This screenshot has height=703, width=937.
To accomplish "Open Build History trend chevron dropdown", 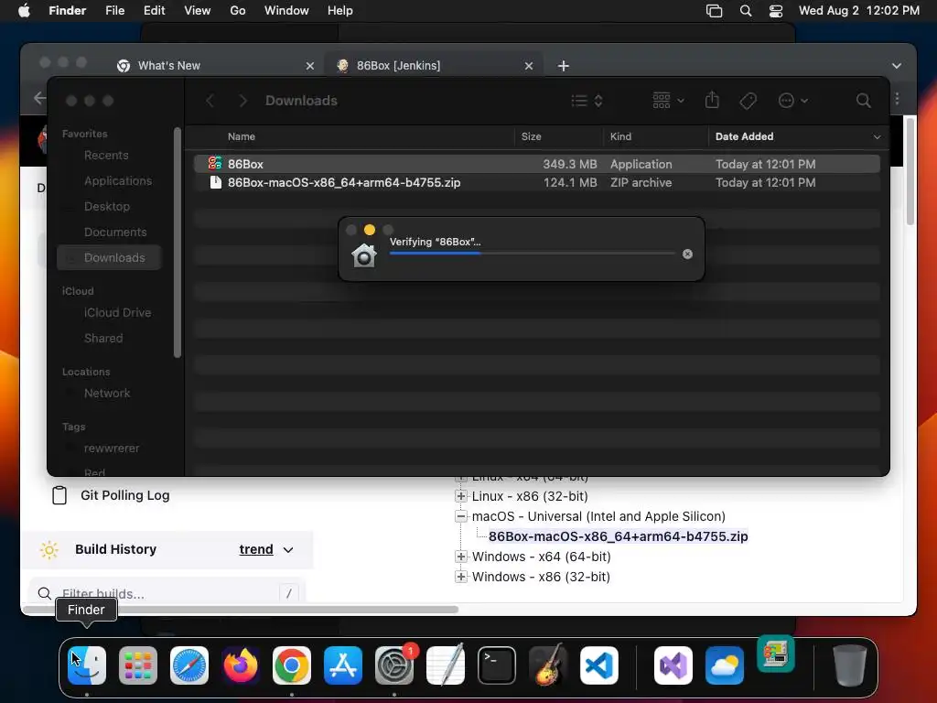I will coord(288,550).
